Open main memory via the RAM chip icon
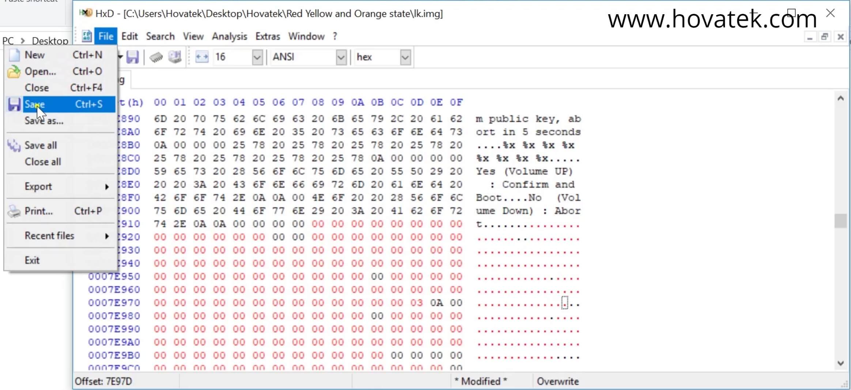851x390 pixels. tap(156, 57)
